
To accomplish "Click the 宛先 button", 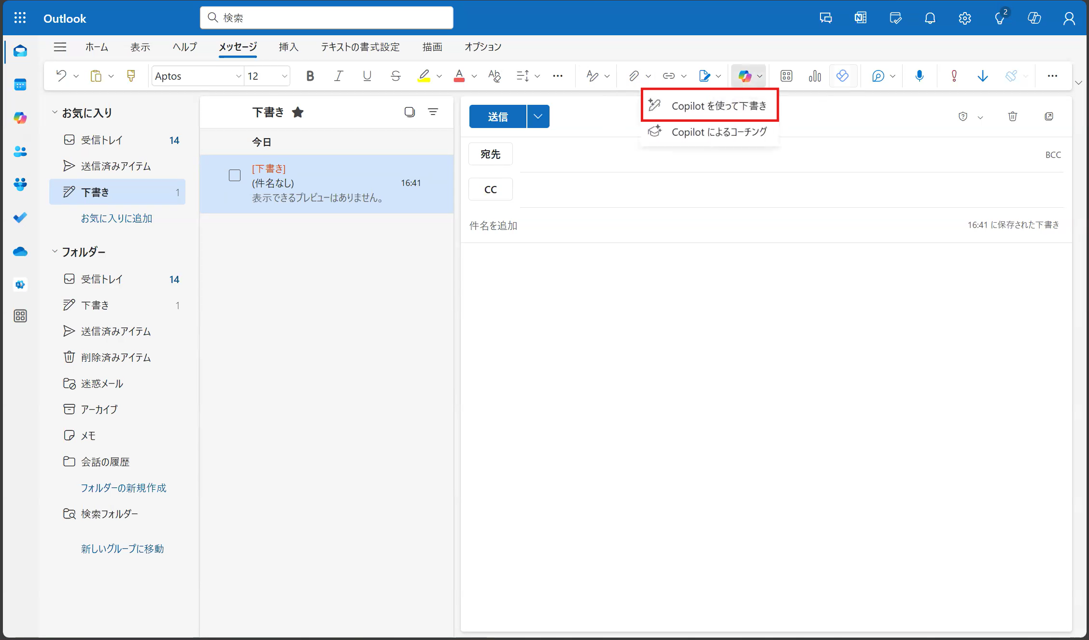I will click(x=490, y=154).
